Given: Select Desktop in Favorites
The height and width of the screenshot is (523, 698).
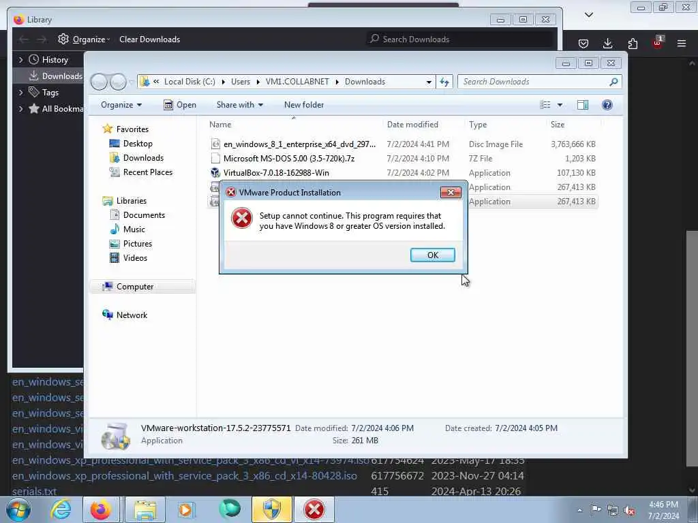Looking at the screenshot, I should (x=138, y=144).
